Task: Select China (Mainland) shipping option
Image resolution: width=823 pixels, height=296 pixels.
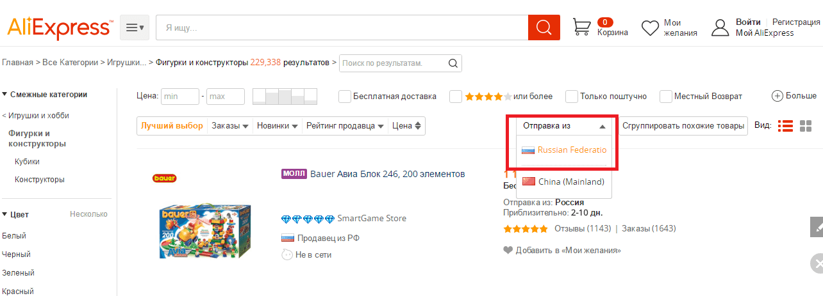Action: click(564, 182)
